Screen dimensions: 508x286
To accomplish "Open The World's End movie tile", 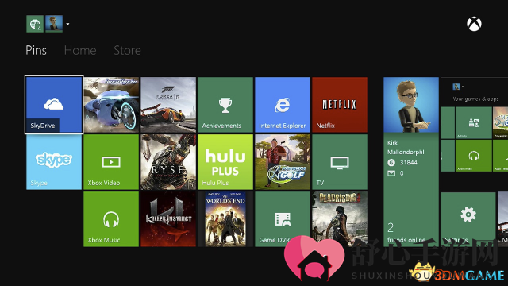I will tap(225, 219).
